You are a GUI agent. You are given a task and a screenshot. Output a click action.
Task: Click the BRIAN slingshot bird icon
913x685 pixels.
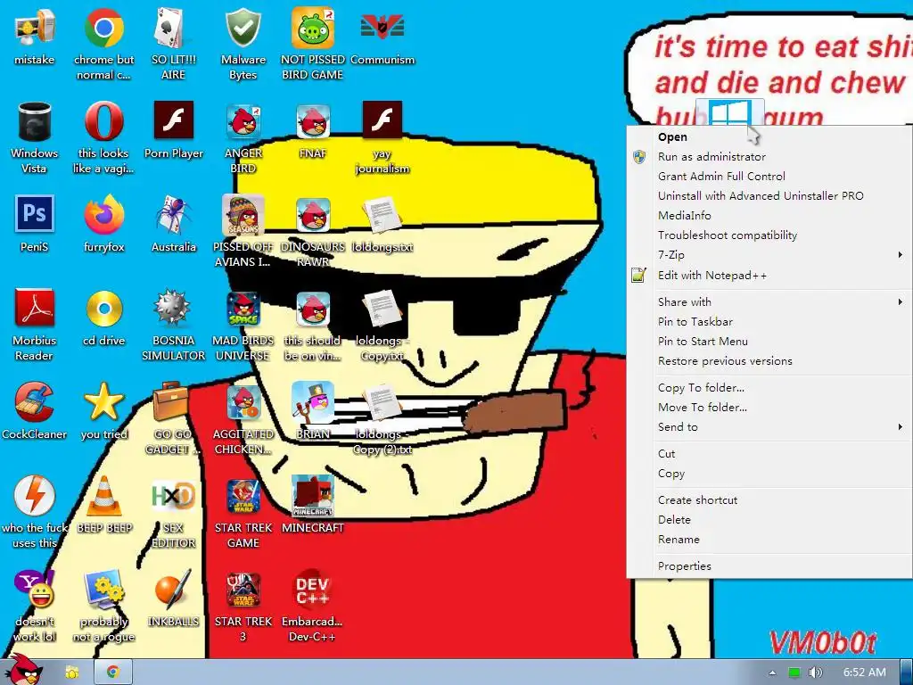click(x=313, y=402)
